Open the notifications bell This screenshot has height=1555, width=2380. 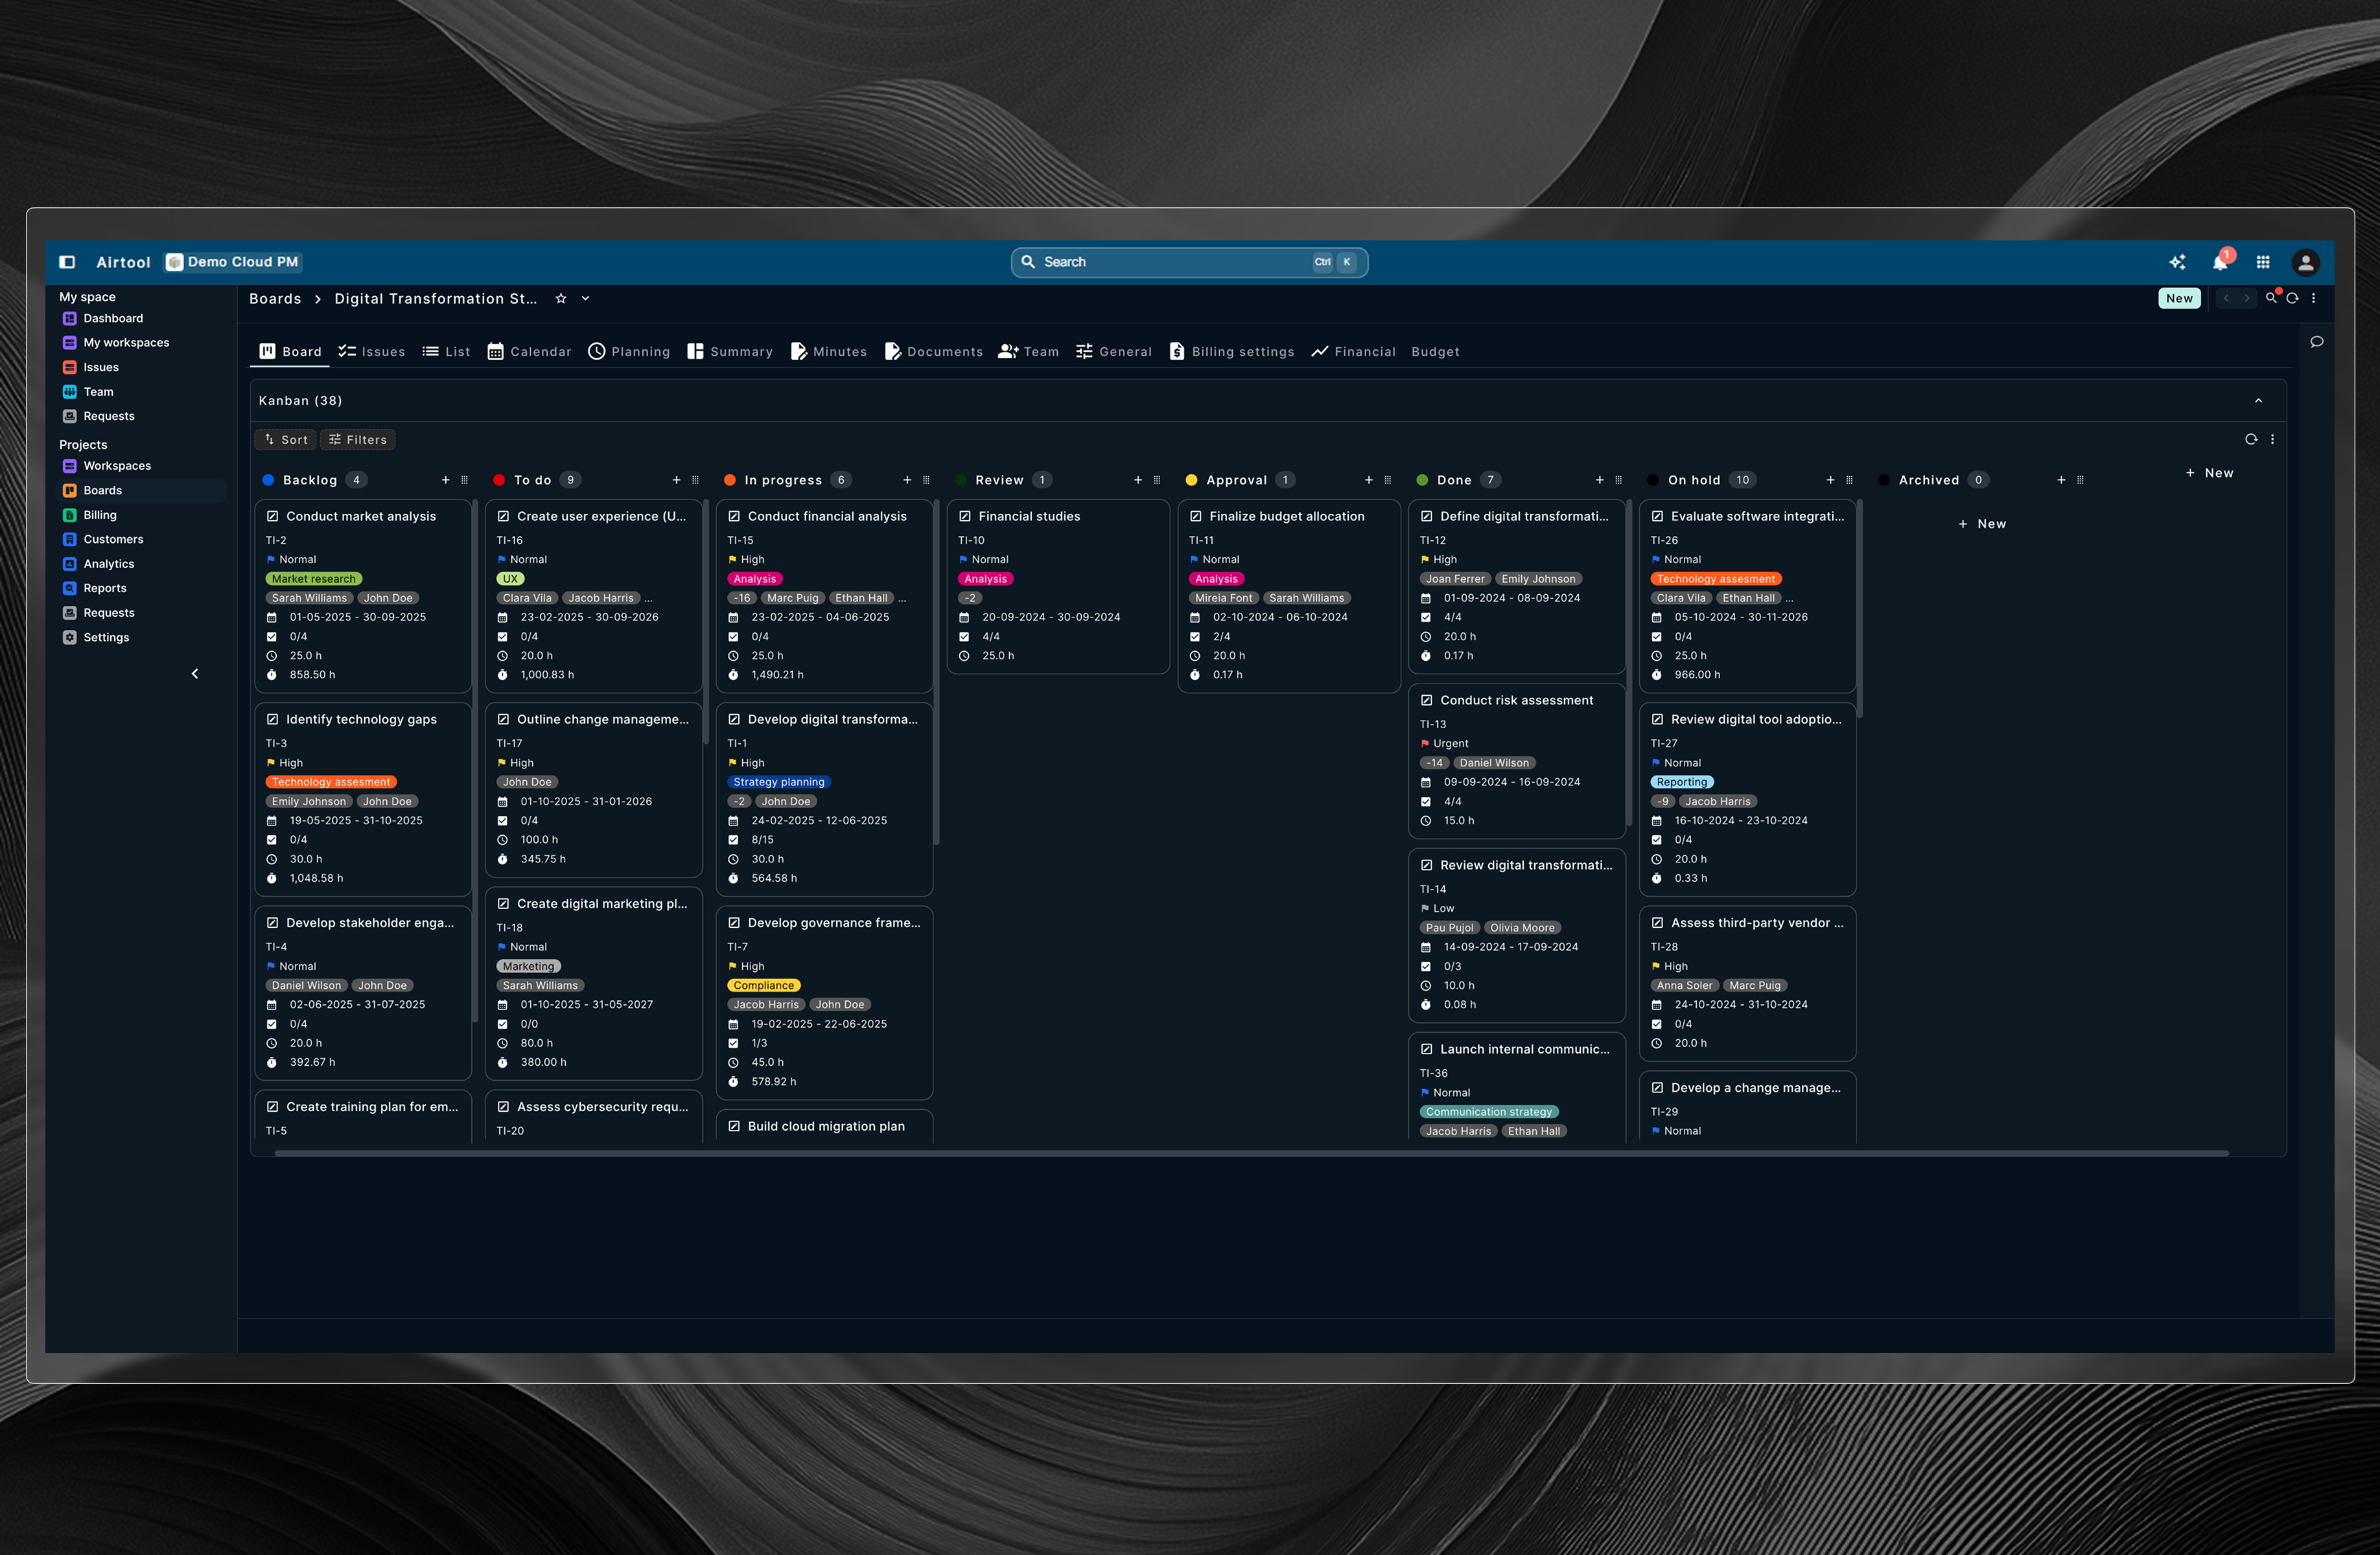tap(2219, 262)
